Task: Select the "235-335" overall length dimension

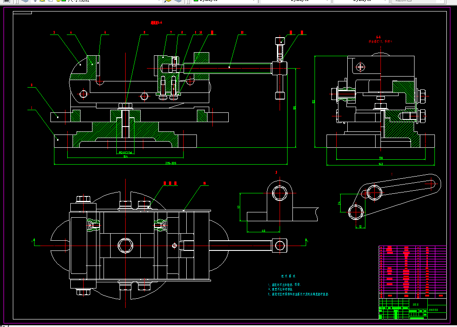Action: pyautogui.click(x=171, y=163)
